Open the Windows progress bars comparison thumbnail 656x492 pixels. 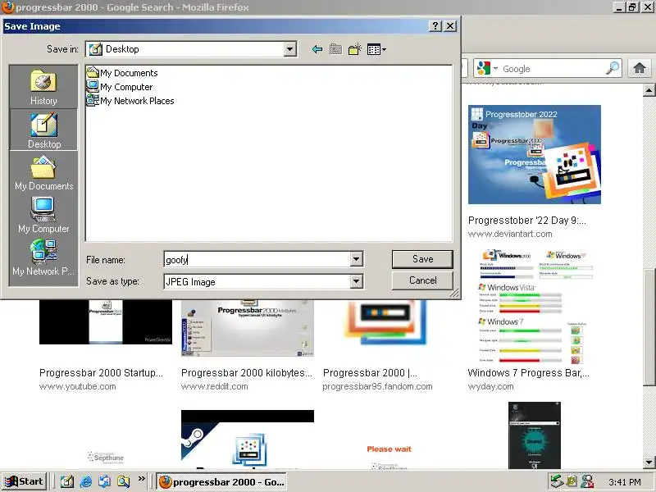tap(535, 307)
